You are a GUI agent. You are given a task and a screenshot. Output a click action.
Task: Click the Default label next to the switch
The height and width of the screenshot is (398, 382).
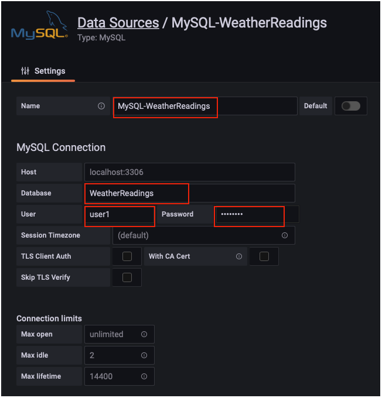click(x=315, y=106)
